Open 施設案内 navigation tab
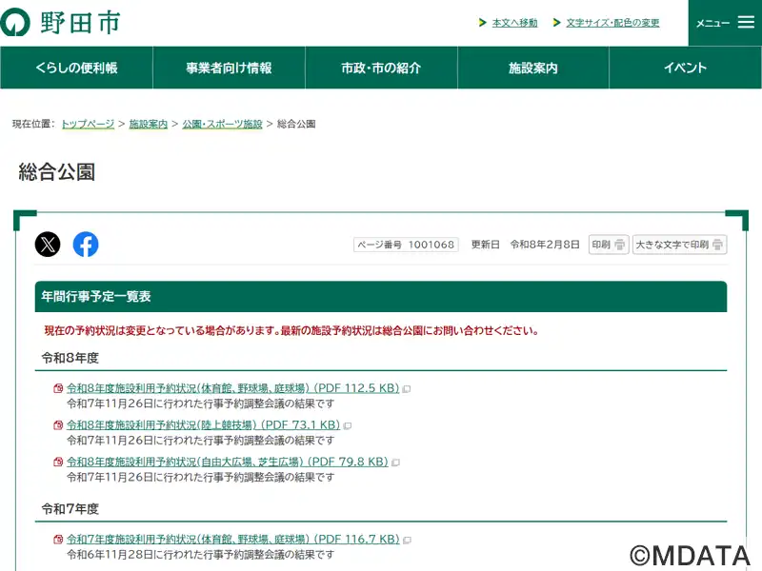This screenshot has height=571, width=762. pyautogui.click(x=533, y=68)
